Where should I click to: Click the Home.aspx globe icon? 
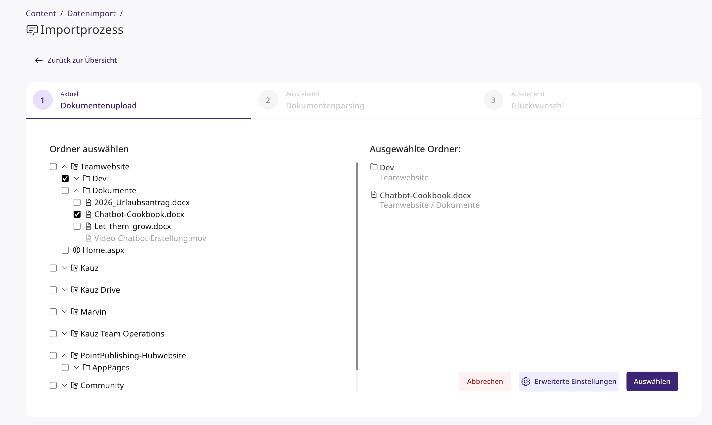[x=77, y=250]
